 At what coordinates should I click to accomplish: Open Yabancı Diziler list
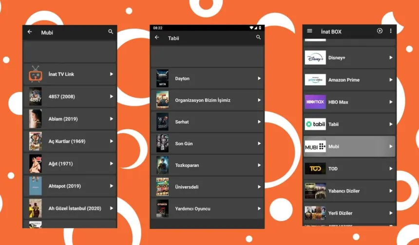(x=350, y=191)
